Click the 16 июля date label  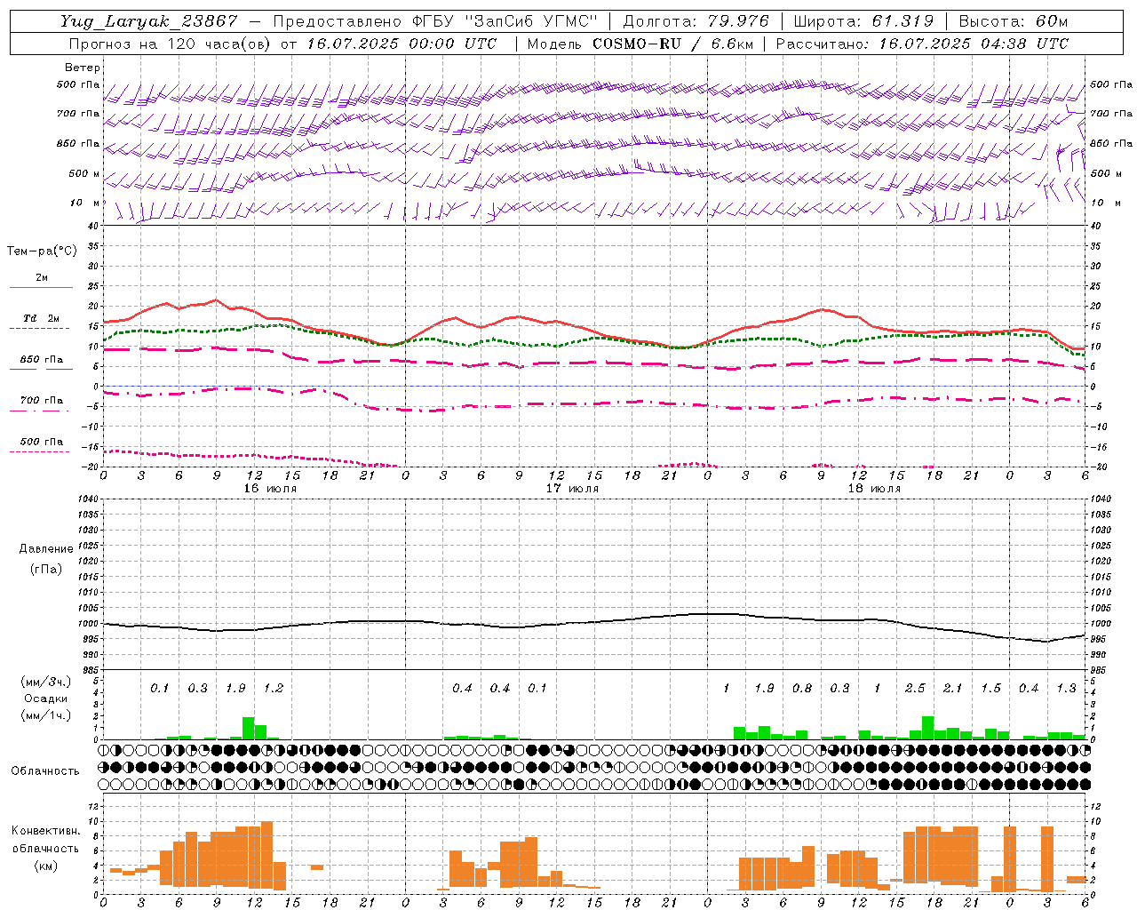coord(270,488)
